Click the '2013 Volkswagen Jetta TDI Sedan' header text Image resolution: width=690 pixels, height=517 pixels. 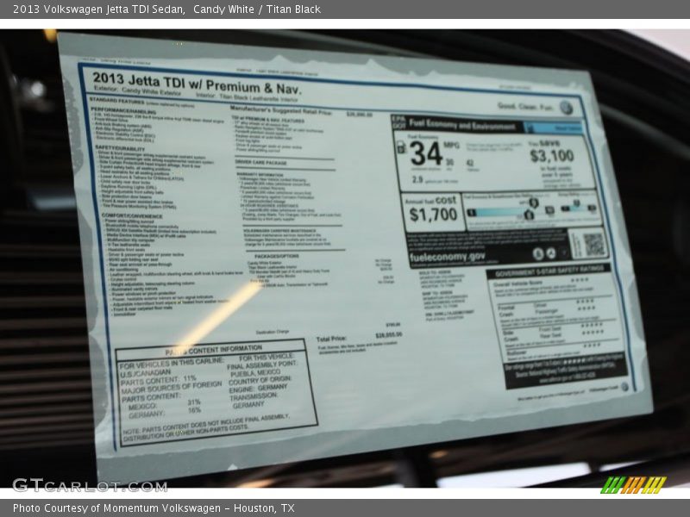tap(98, 9)
